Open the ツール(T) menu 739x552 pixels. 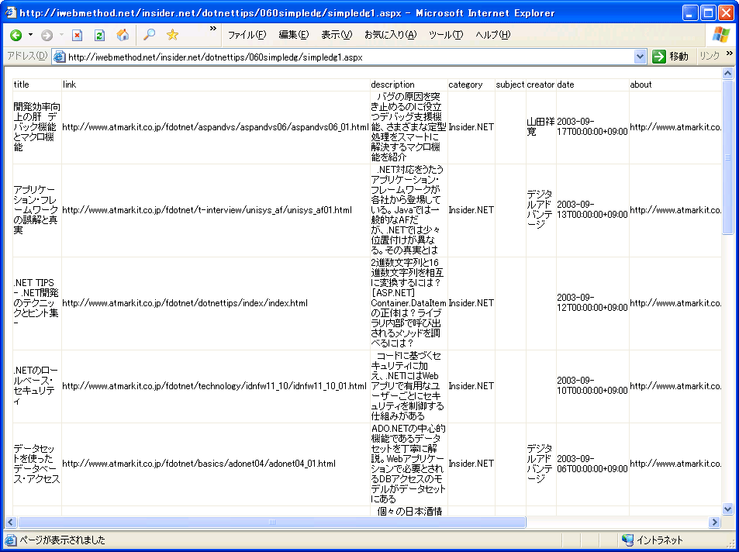[x=446, y=34]
